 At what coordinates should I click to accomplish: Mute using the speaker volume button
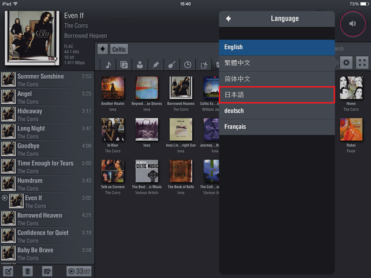tap(352, 24)
